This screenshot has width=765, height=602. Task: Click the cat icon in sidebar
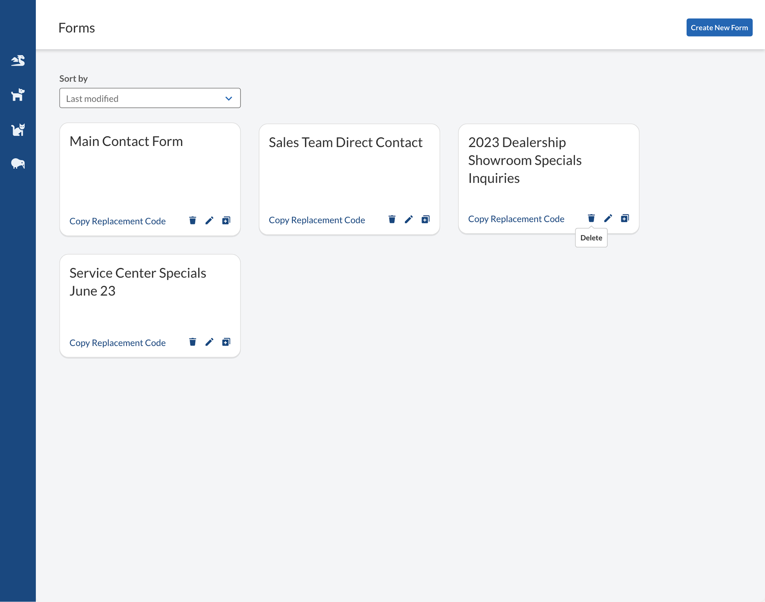point(18,129)
